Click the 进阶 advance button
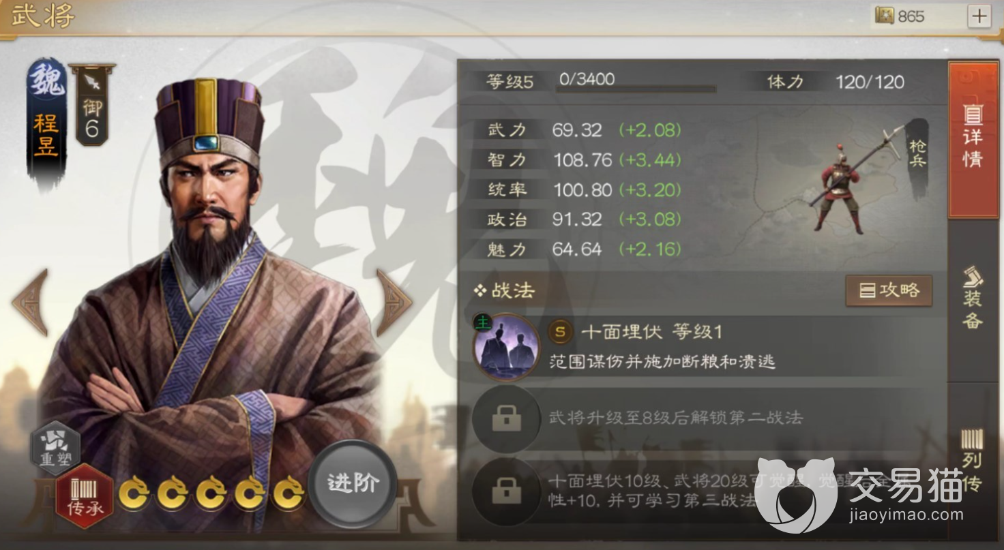The image size is (1004, 550). 352,483
